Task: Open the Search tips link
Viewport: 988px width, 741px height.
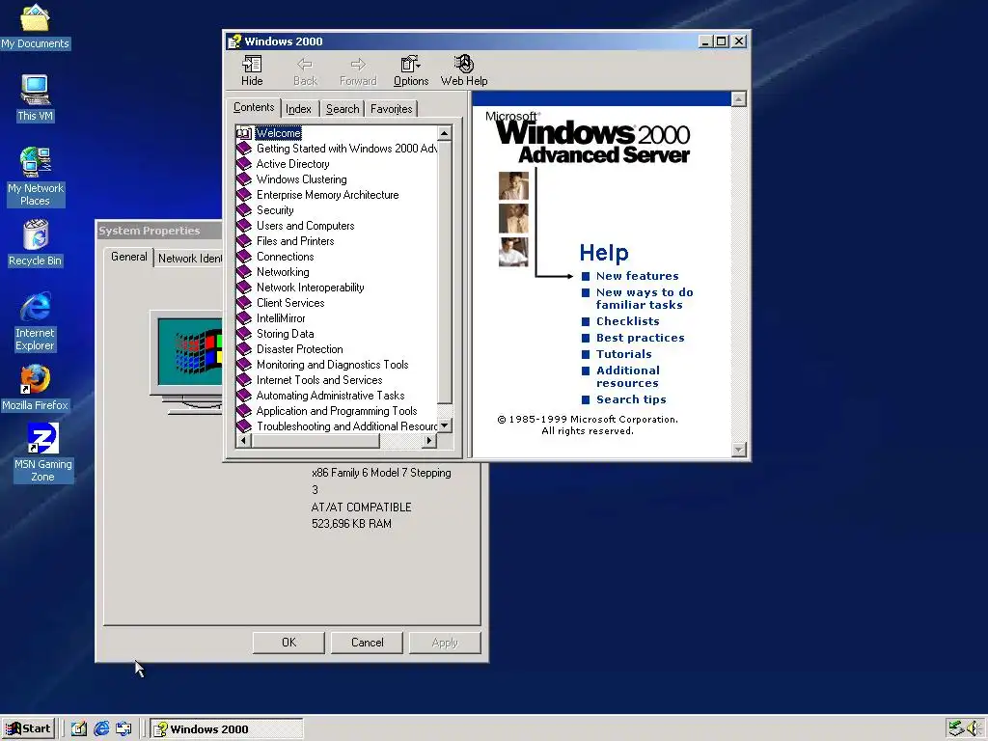Action: (631, 399)
